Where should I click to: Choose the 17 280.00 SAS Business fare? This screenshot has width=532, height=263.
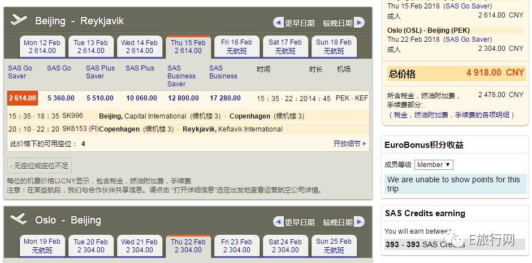tap(225, 98)
